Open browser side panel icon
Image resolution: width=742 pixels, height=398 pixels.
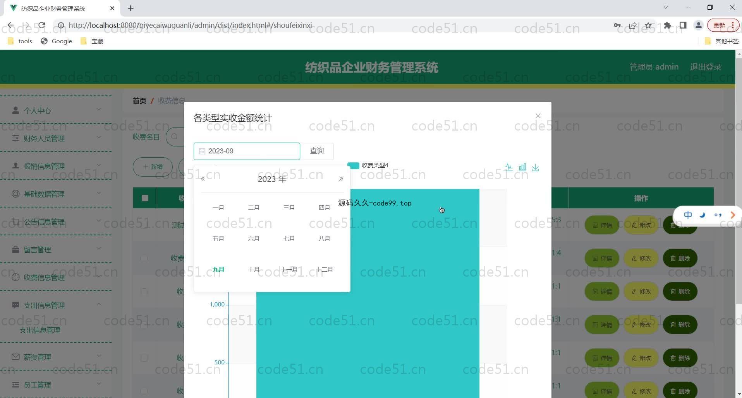683,26
